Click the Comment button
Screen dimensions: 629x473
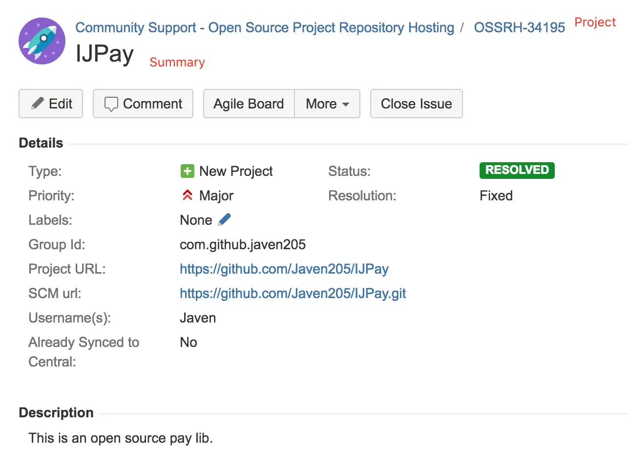(143, 104)
